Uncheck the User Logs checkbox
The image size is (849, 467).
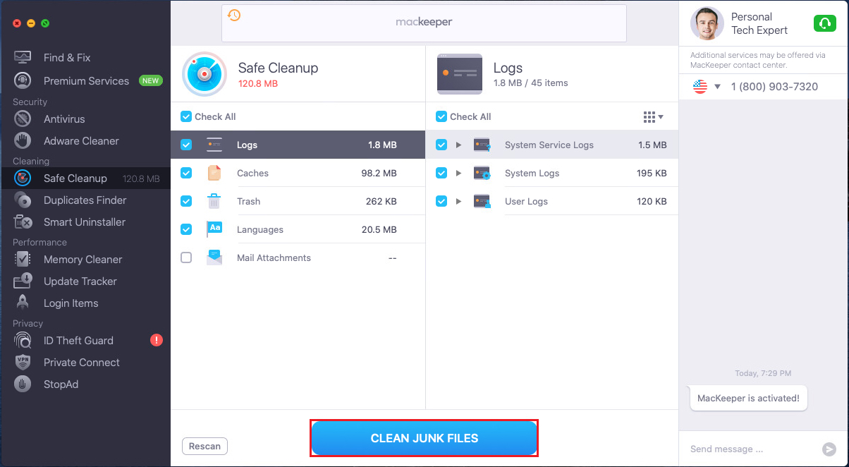pos(441,201)
